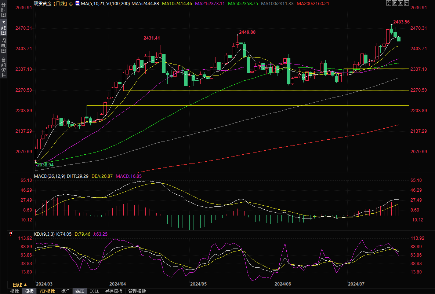Image resolution: width=435 pixels, height=294 pixels.
Task: Click the export chart panel icon
Action: click(406, 3)
